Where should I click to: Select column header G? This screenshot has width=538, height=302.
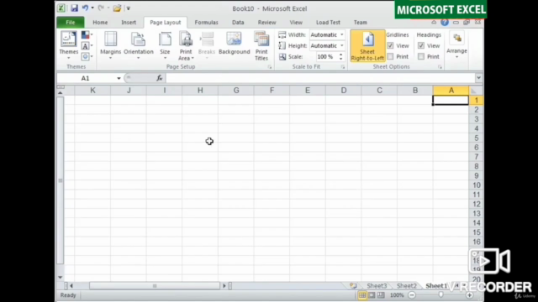(236, 91)
